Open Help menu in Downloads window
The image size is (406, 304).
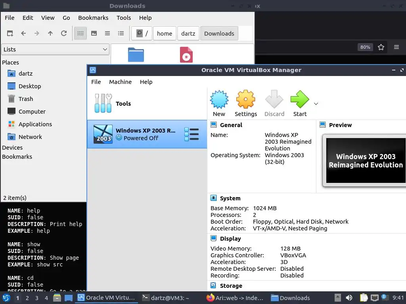point(145,18)
